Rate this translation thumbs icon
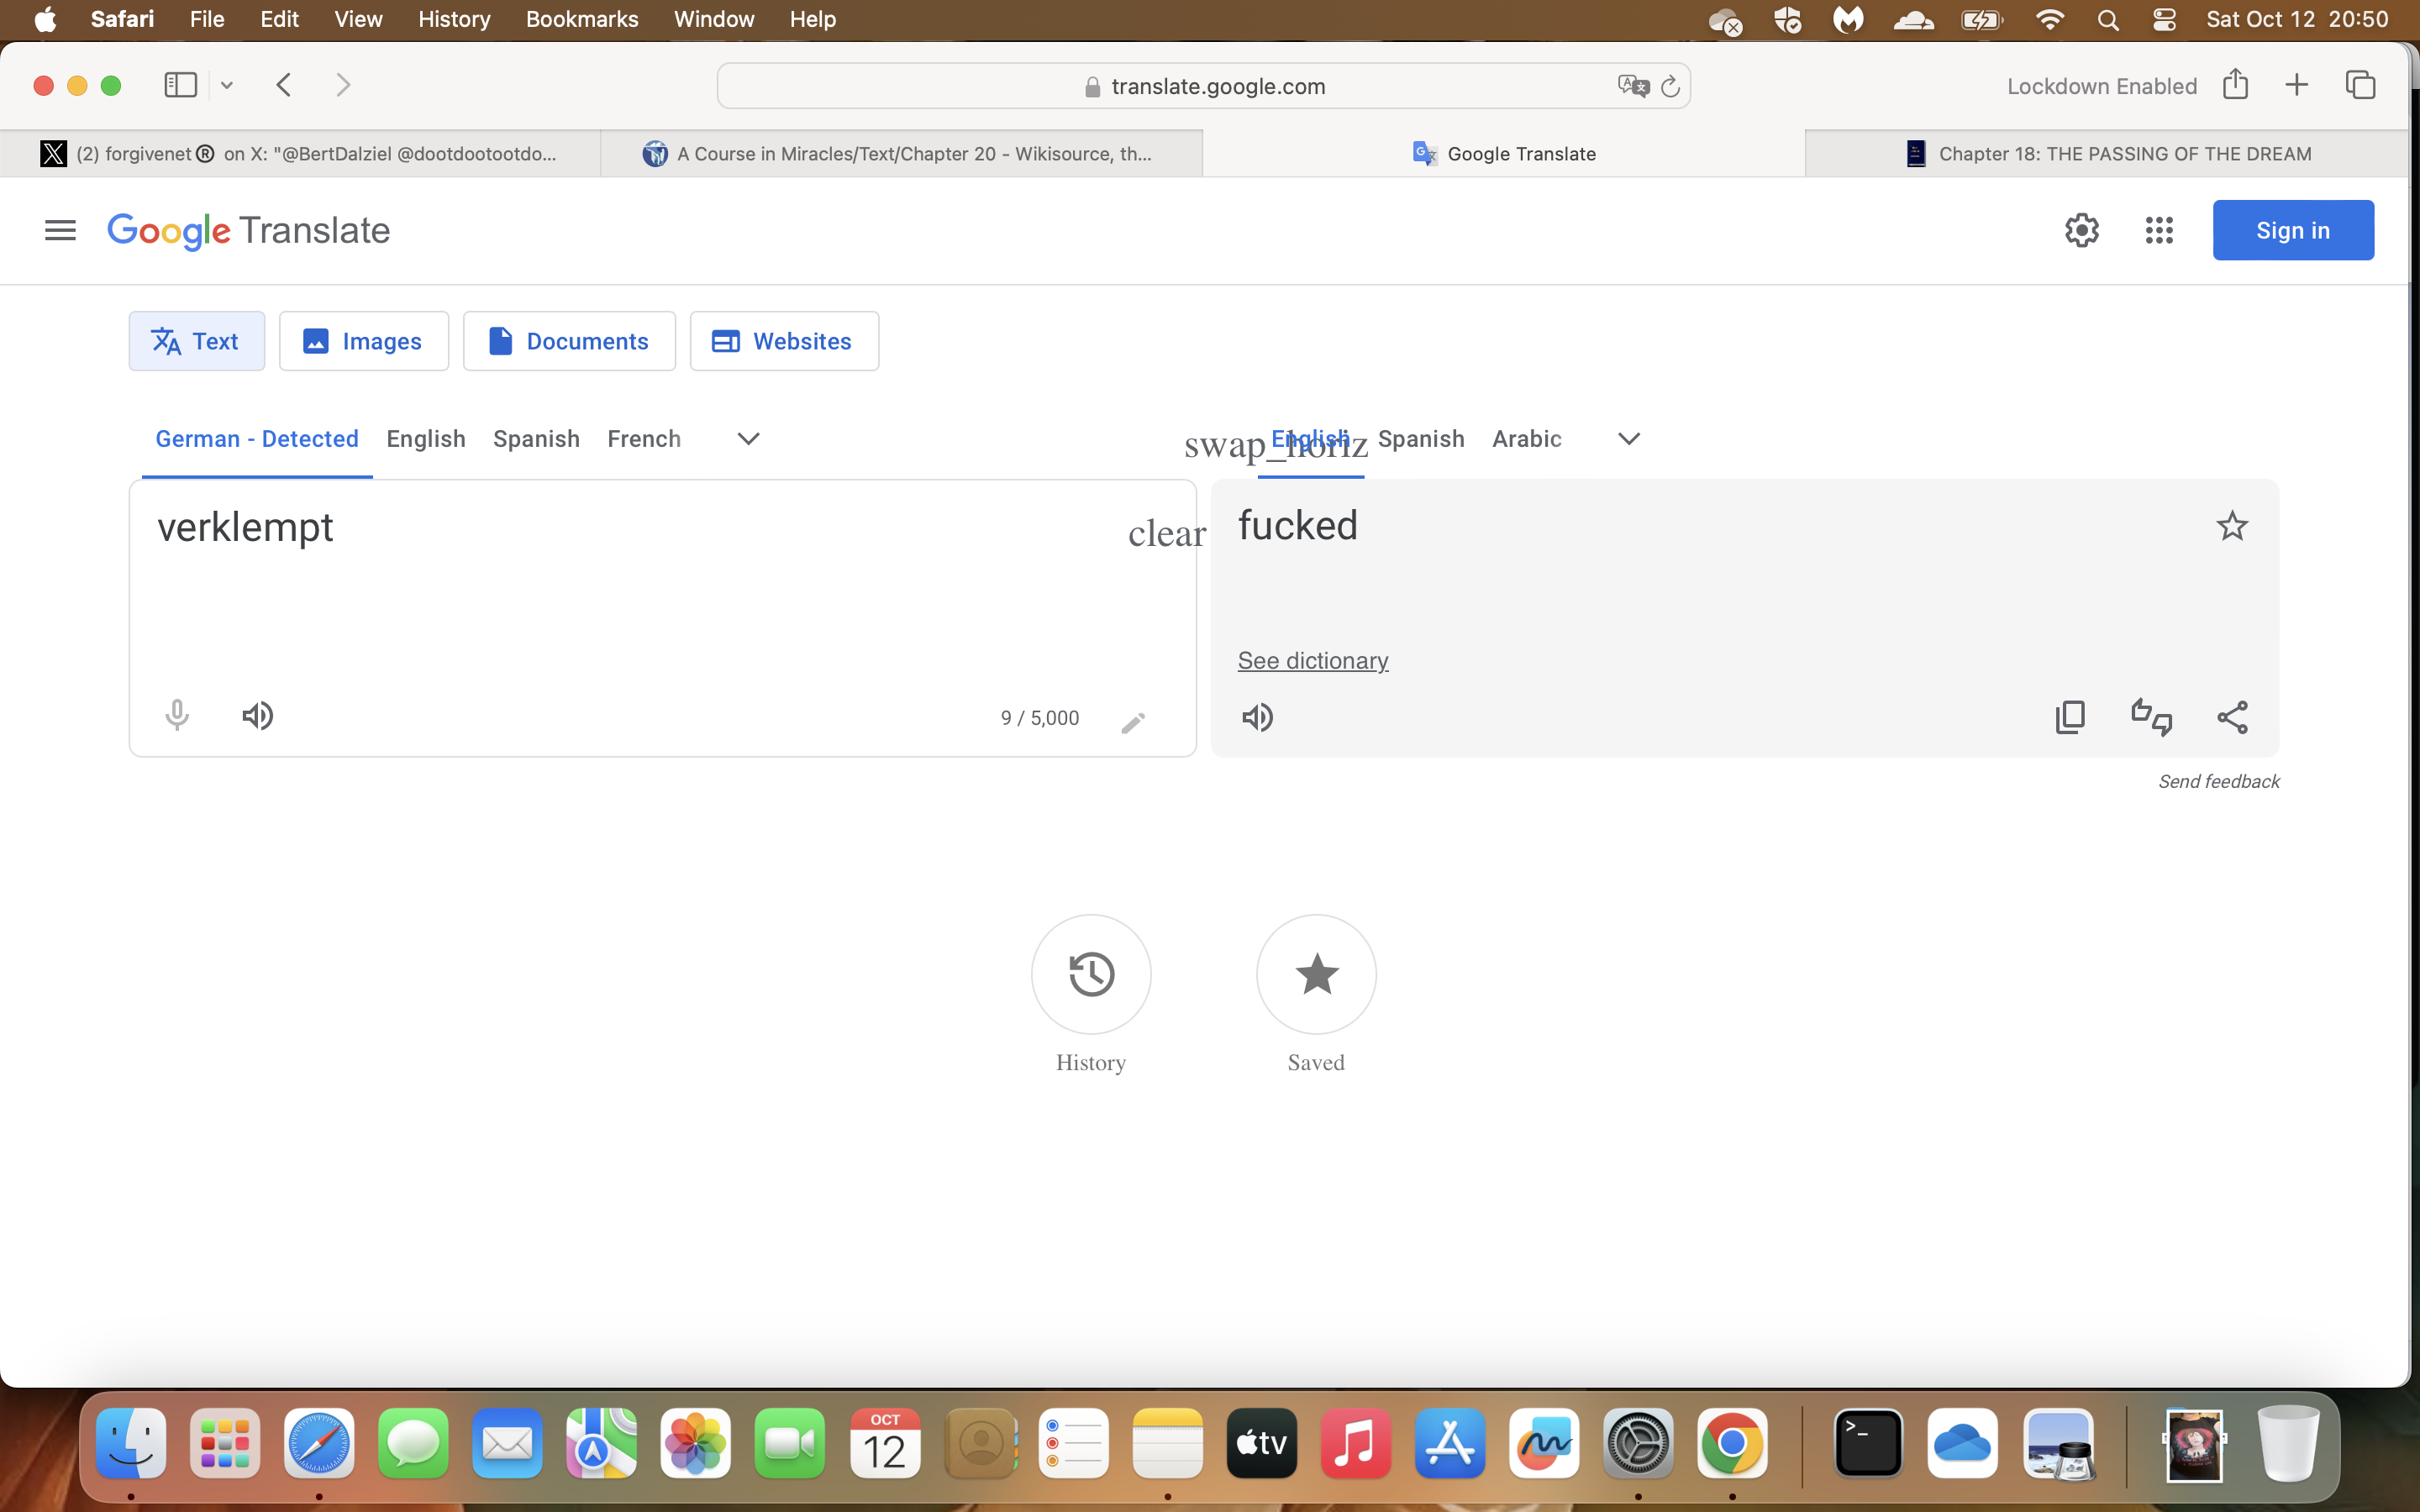The width and height of the screenshot is (2420, 1512). coord(2151,717)
